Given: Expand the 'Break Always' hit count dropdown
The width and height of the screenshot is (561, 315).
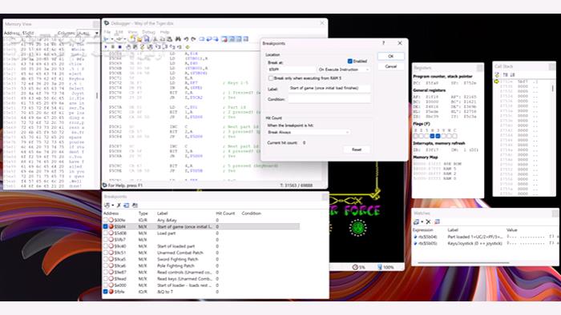Looking at the screenshot, I should (x=309, y=133).
